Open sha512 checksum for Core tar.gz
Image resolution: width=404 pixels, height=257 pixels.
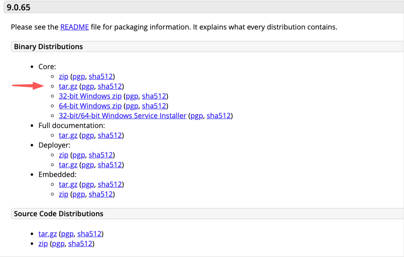(110, 87)
